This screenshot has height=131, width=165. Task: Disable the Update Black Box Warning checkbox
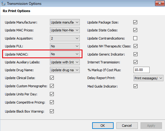pos(52,111)
